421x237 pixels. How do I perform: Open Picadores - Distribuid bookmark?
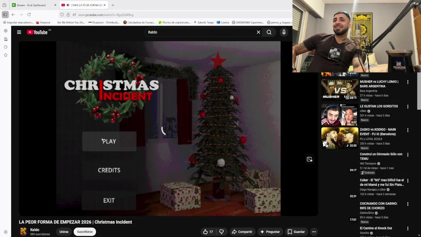(x=104, y=23)
